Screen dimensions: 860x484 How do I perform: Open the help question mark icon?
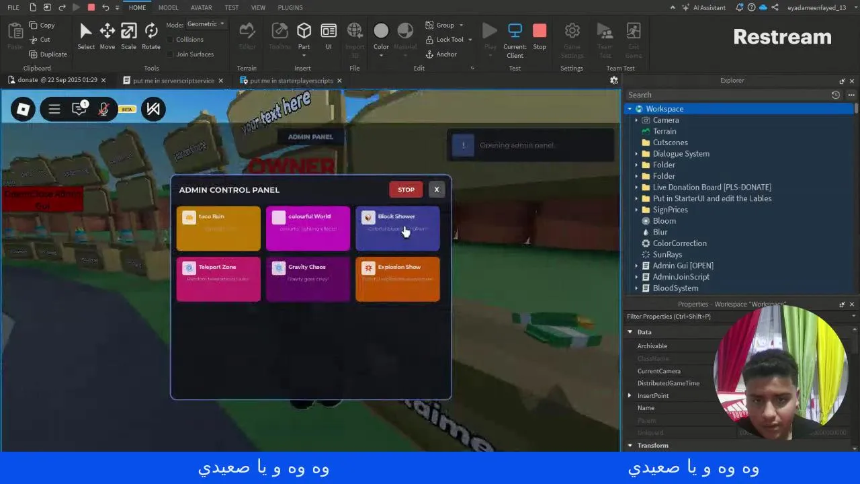(751, 7)
